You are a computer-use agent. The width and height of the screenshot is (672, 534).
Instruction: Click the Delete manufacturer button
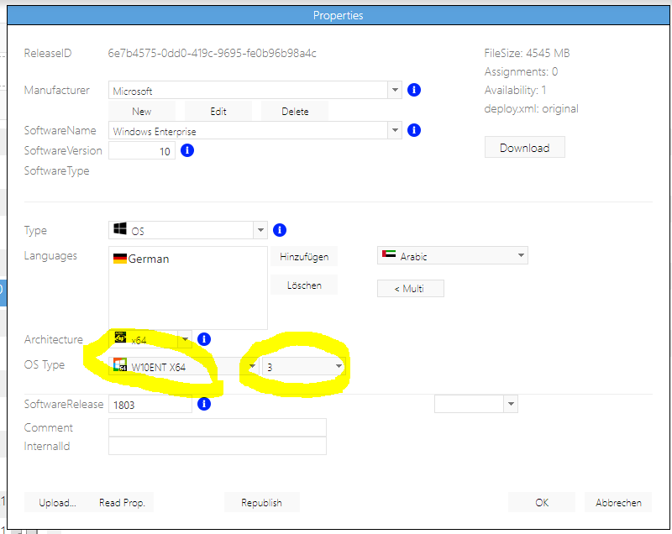295,112
